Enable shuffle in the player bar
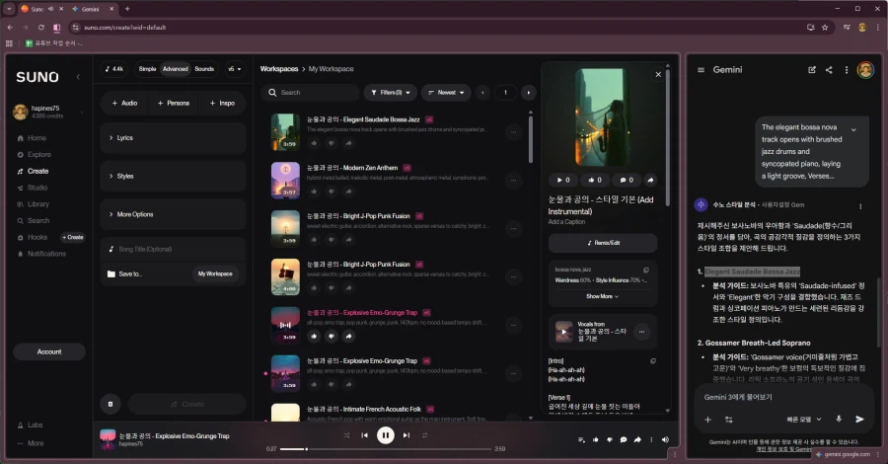The width and height of the screenshot is (888, 464). [346, 435]
